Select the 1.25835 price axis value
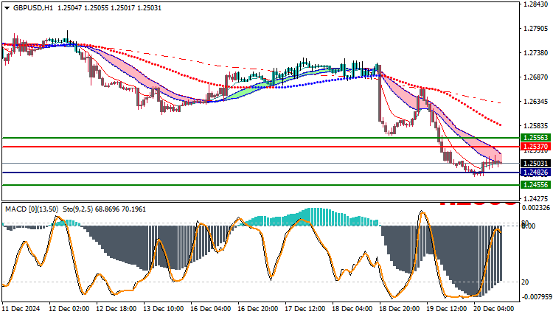The image size is (553, 317). click(x=536, y=126)
